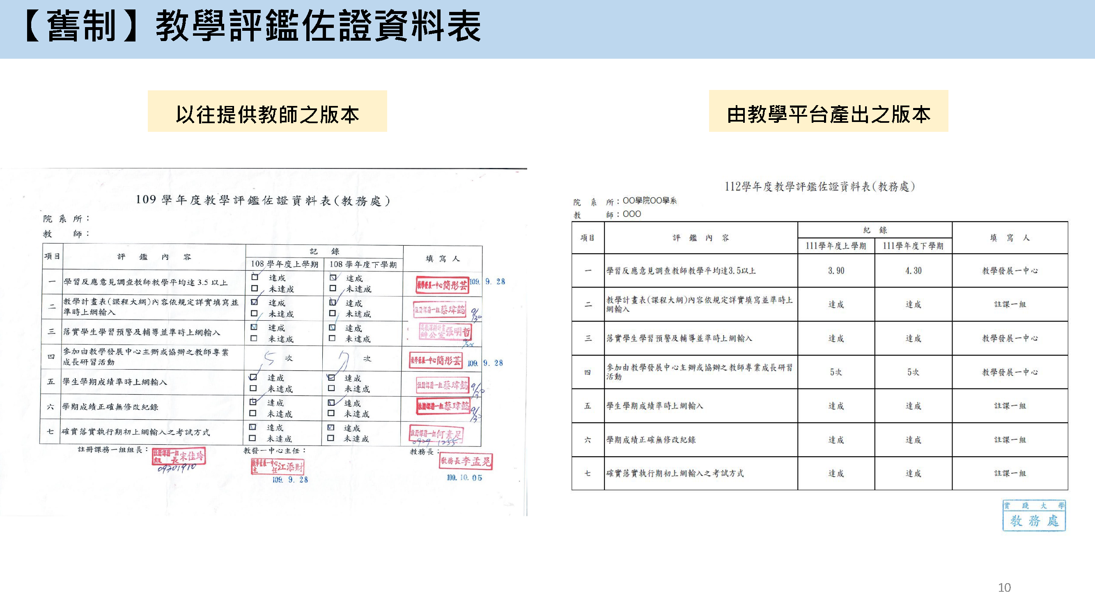Click 達成 under 111上學期 in row 二
Viewport: 1095px width, 616px height.
click(x=836, y=304)
